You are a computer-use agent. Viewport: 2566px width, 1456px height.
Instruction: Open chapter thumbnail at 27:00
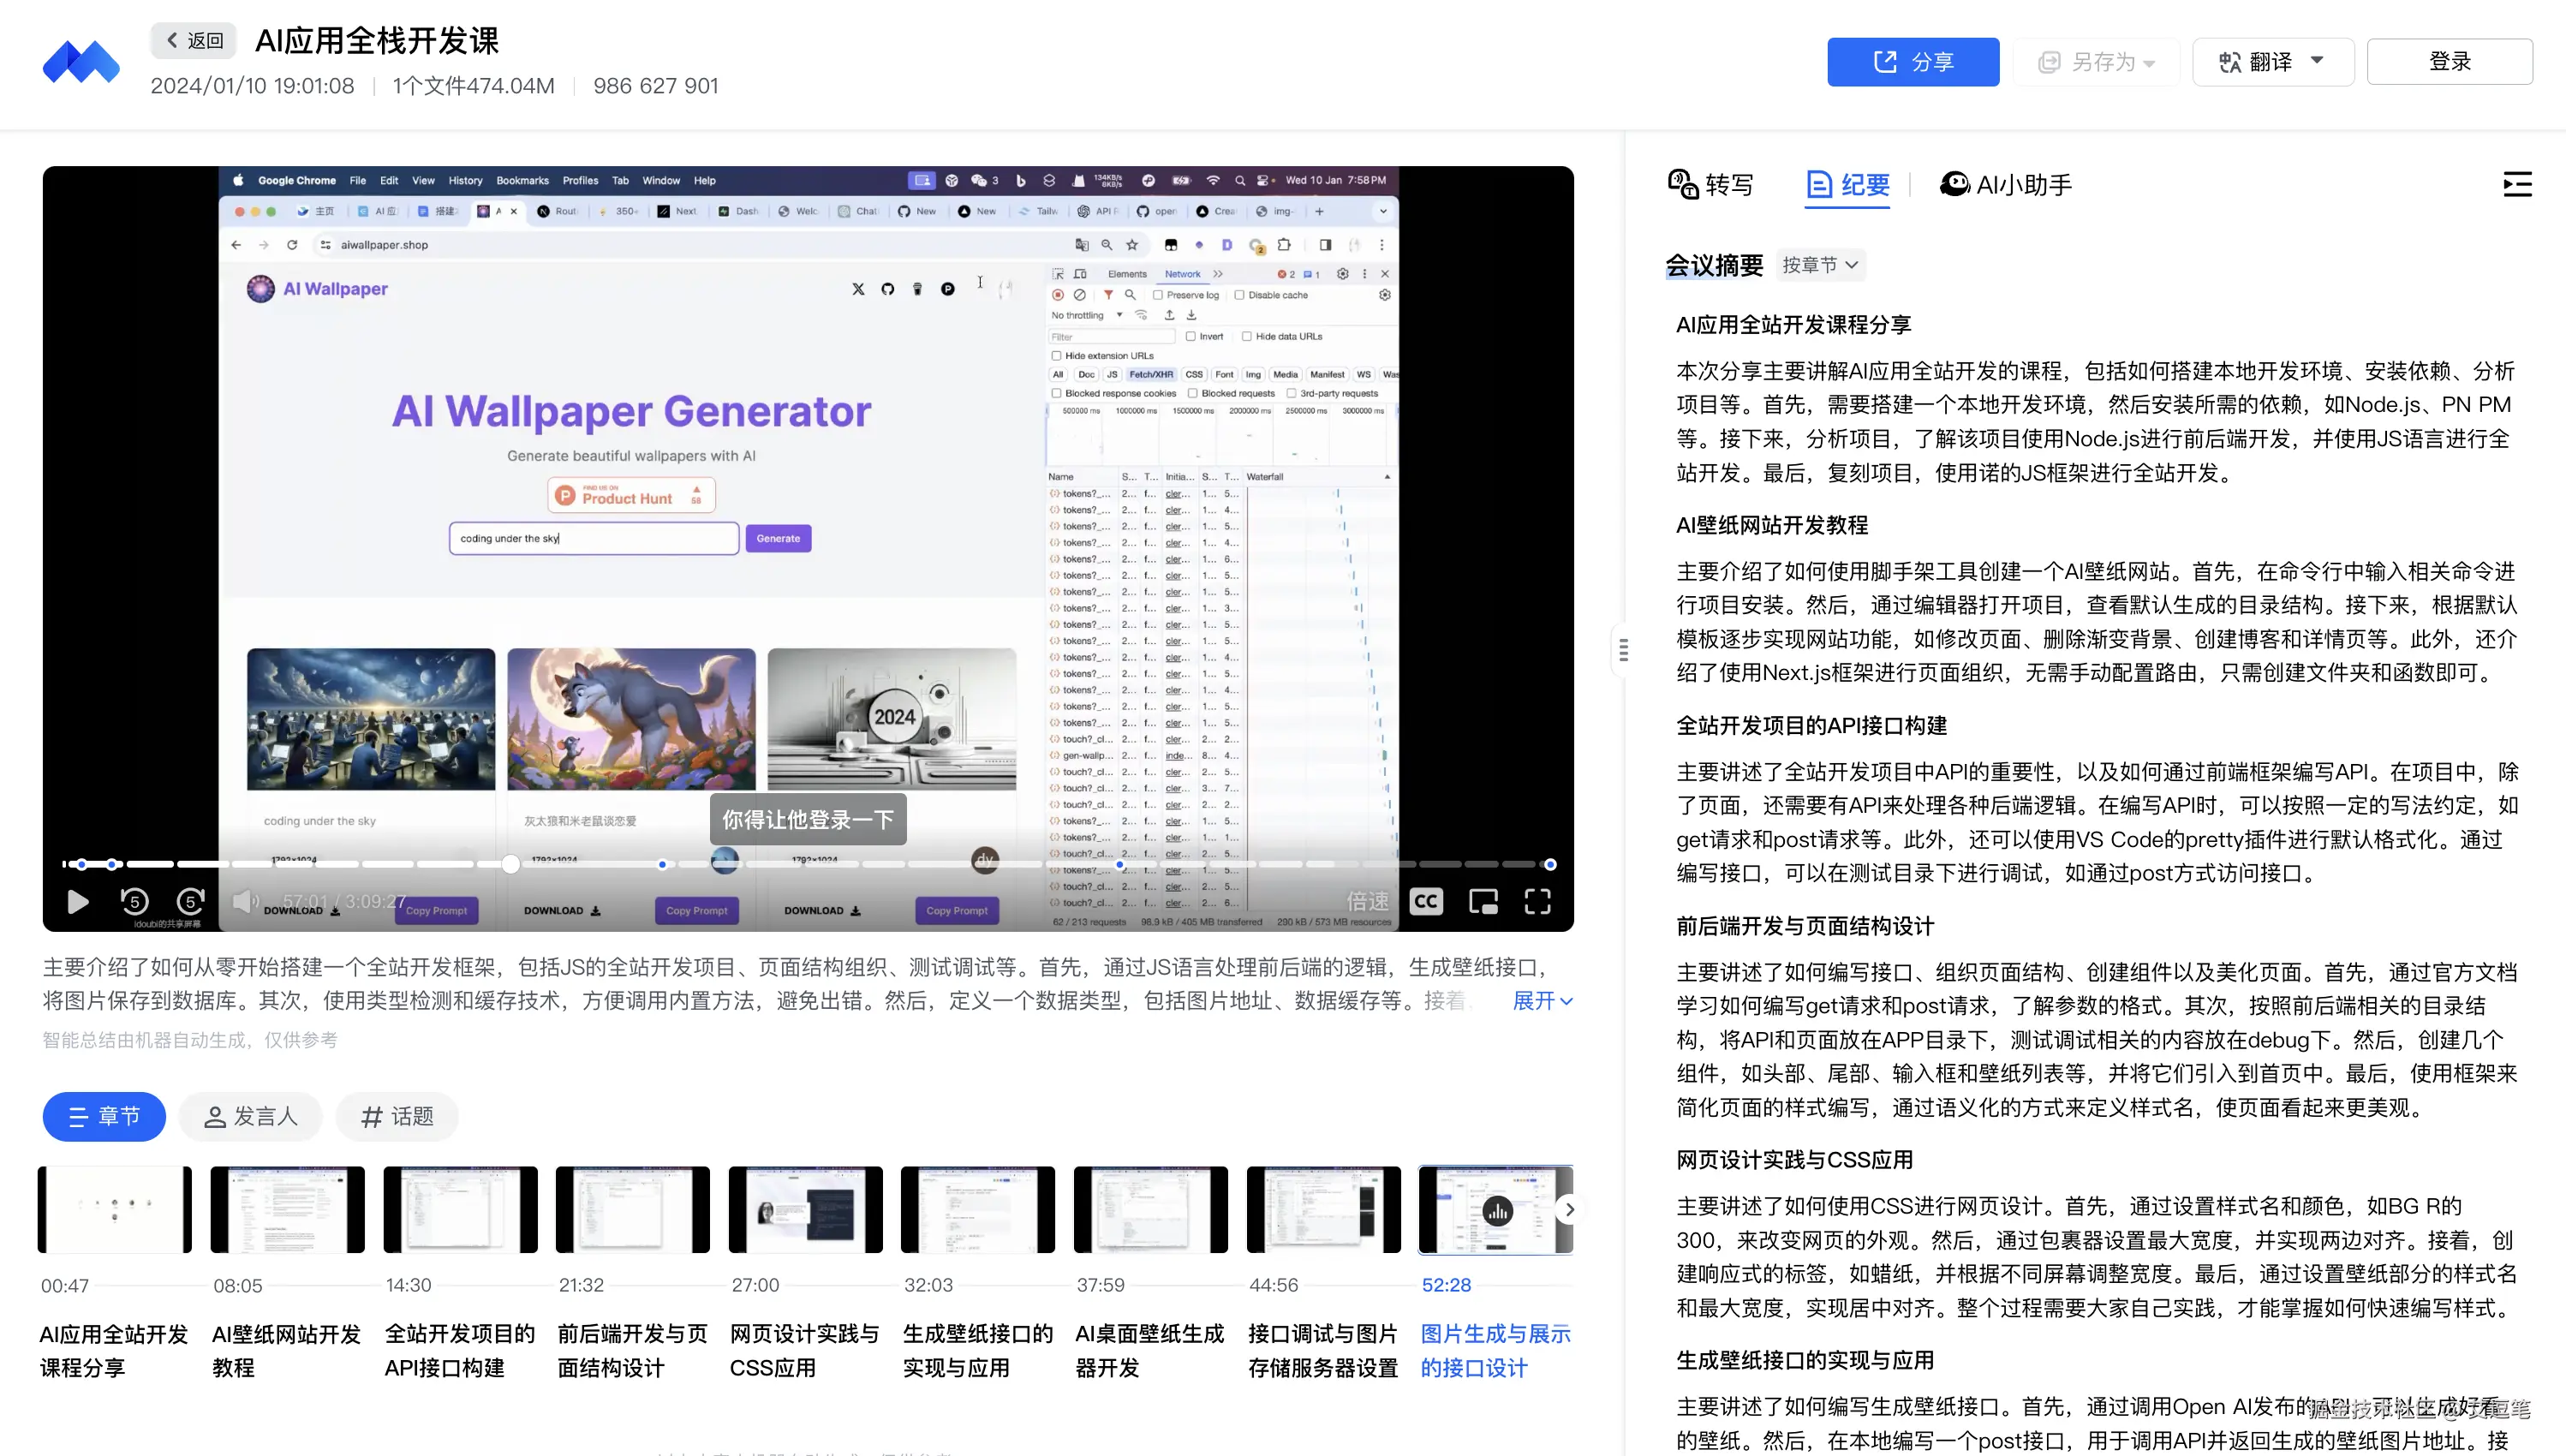(805, 1209)
